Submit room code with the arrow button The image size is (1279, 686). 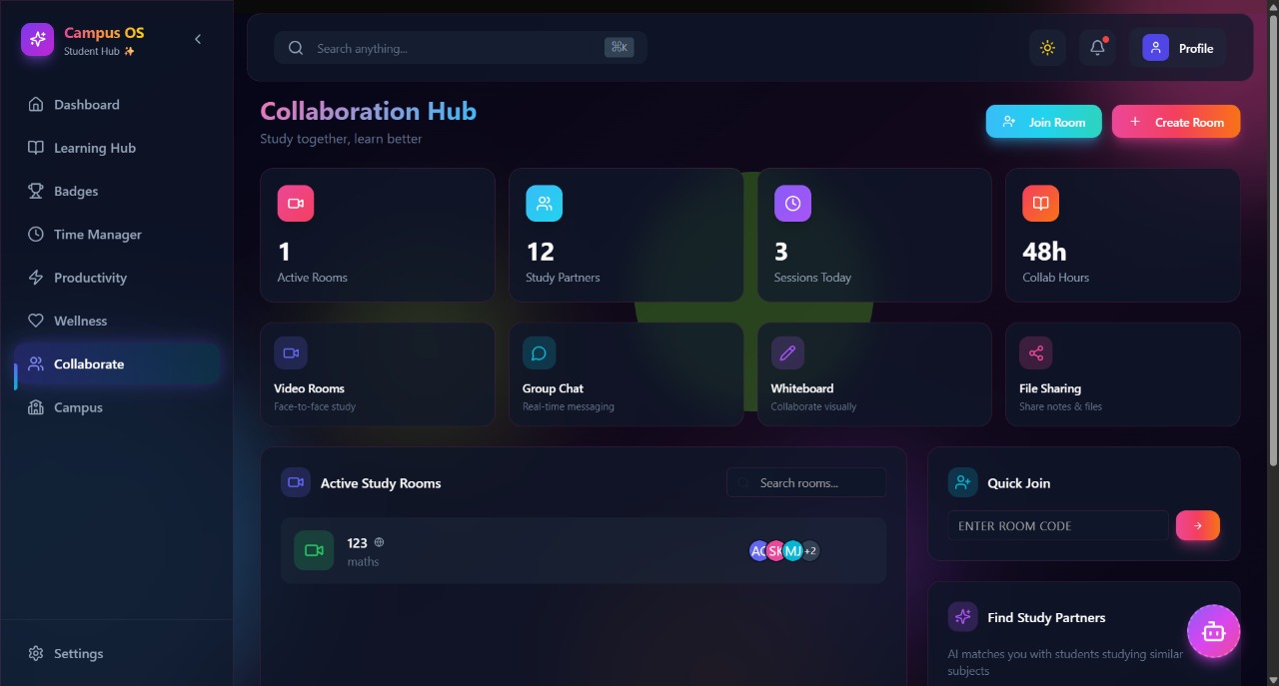pyautogui.click(x=1198, y=525)
